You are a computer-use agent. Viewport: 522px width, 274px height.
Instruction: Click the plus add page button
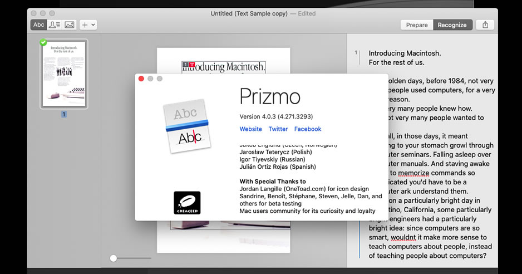85,25
